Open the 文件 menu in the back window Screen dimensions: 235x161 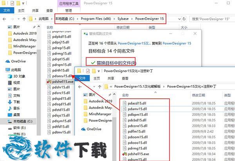7,11
